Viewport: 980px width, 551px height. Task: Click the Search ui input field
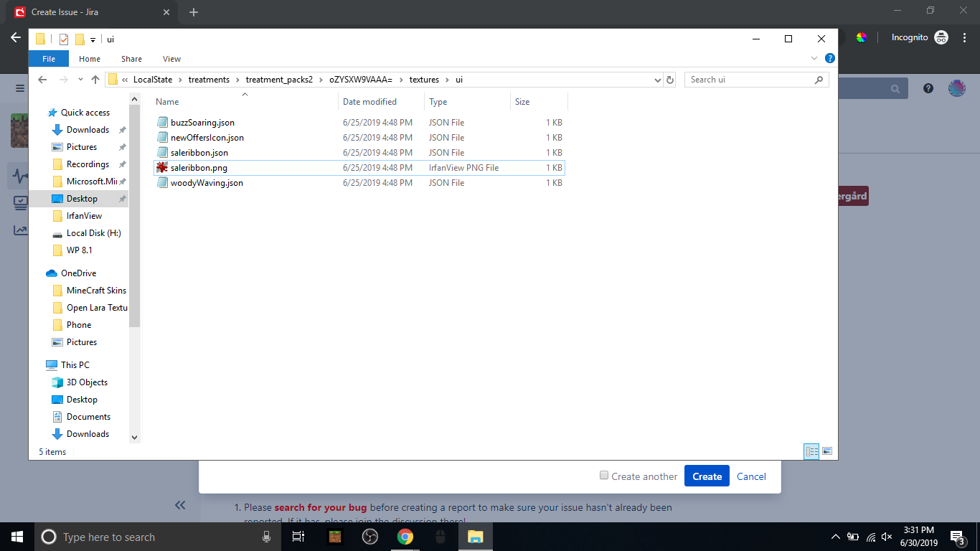pos(748,80)
